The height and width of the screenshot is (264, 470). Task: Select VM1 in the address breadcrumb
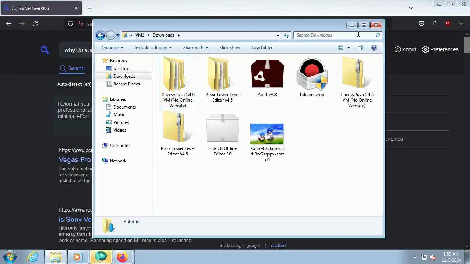(x=140, y=35)
